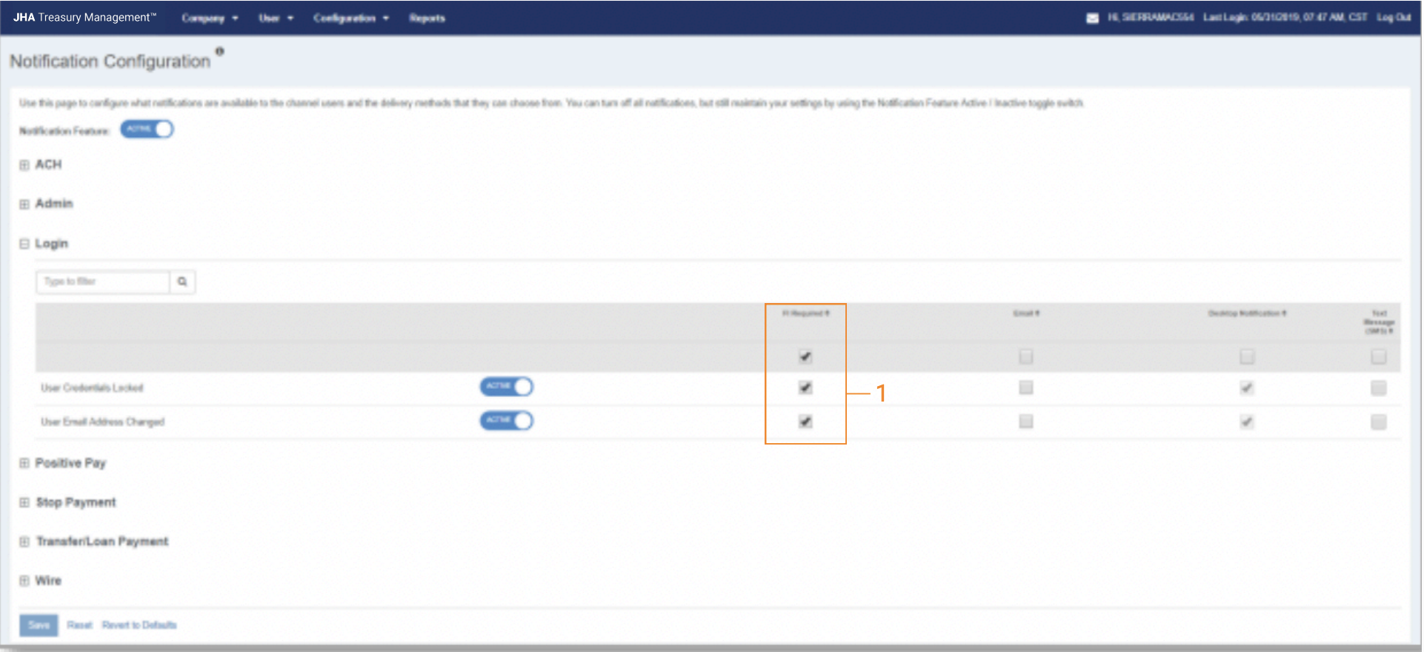Open the Company dropdown menu

point(210,18)
